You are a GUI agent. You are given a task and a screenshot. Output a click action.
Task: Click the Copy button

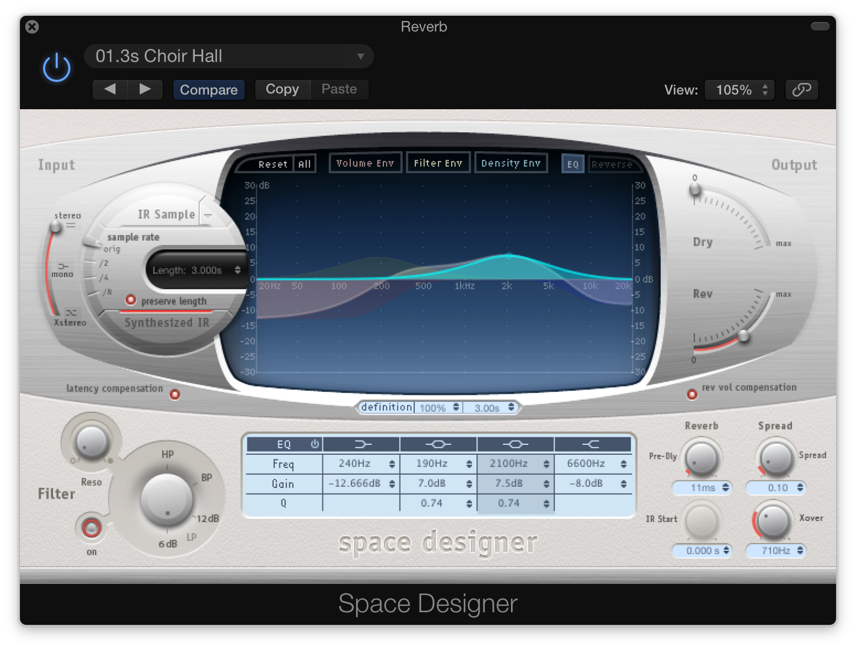pos(282,89)
